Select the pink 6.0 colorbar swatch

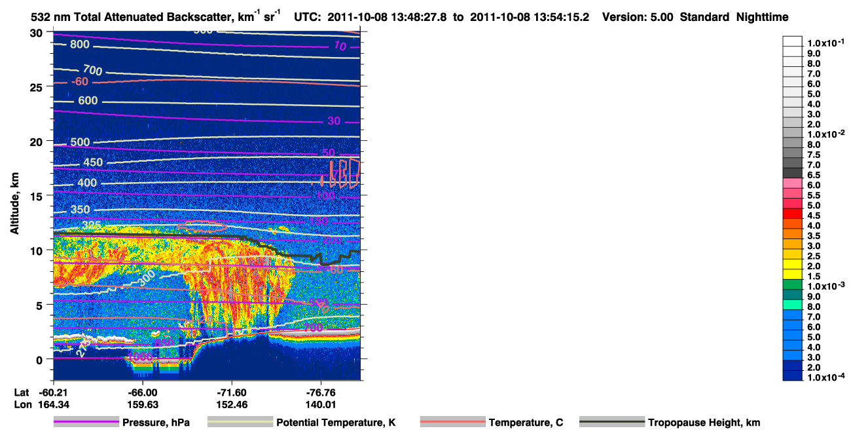pos(792,184)
